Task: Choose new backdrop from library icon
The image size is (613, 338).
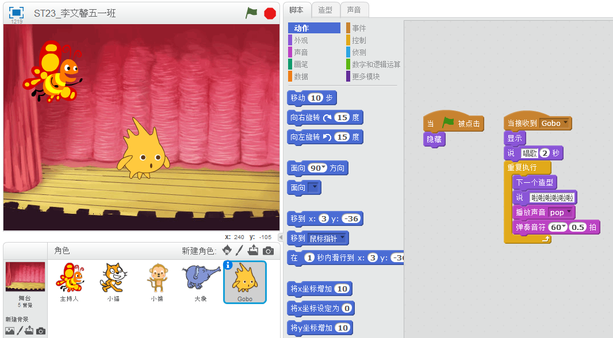Action: (10, 331)
